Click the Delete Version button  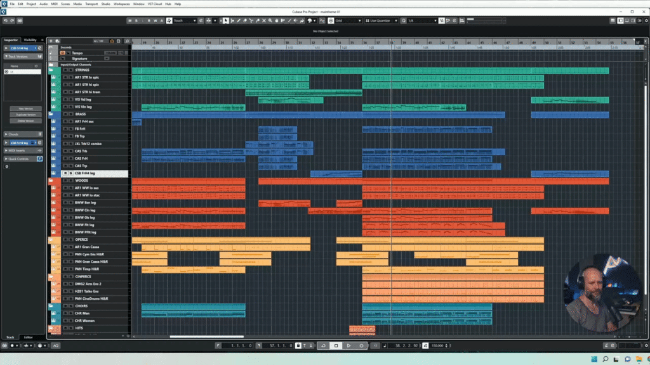point(25,121)
